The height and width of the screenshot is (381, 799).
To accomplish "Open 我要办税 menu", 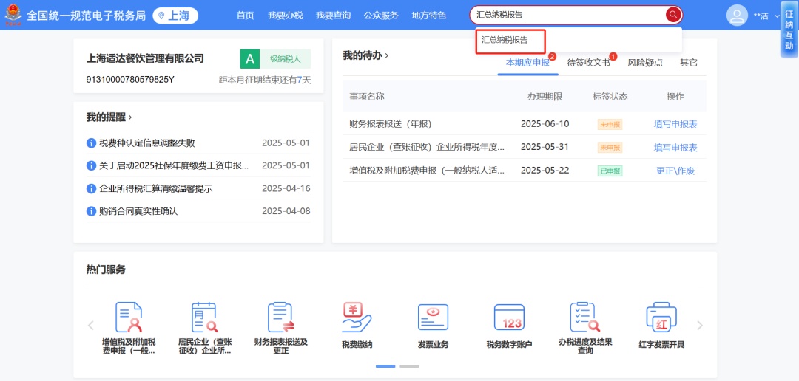I will 286,16.
